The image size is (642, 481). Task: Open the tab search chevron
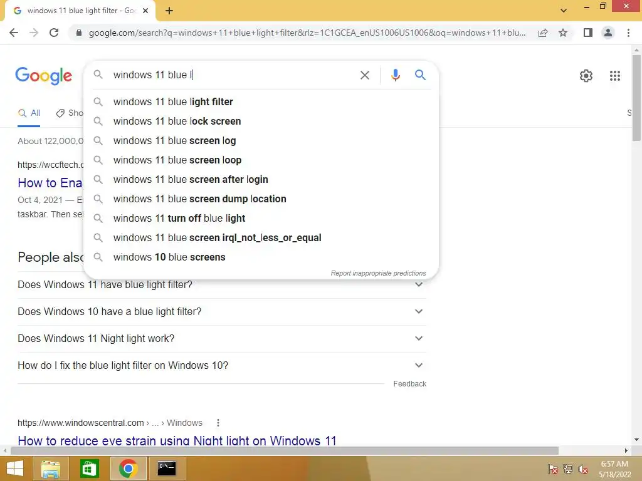point(564,11)
